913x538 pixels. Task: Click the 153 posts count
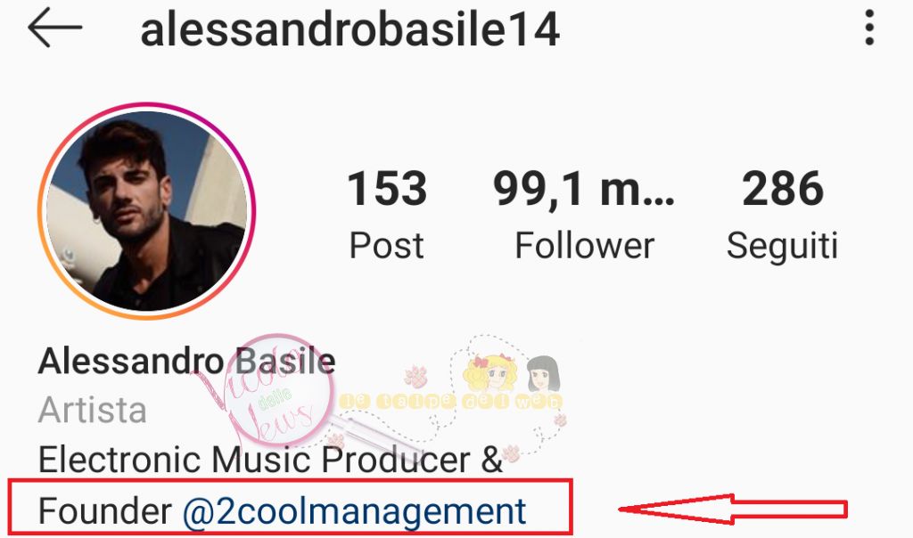[387, 189]
